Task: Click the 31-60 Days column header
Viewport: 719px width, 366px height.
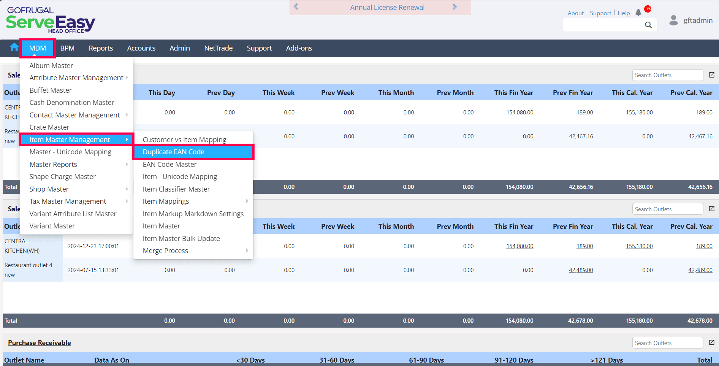Action: coord(337,360)
